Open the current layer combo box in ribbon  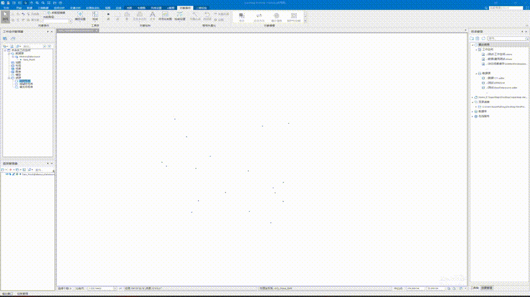pos(58,20)
